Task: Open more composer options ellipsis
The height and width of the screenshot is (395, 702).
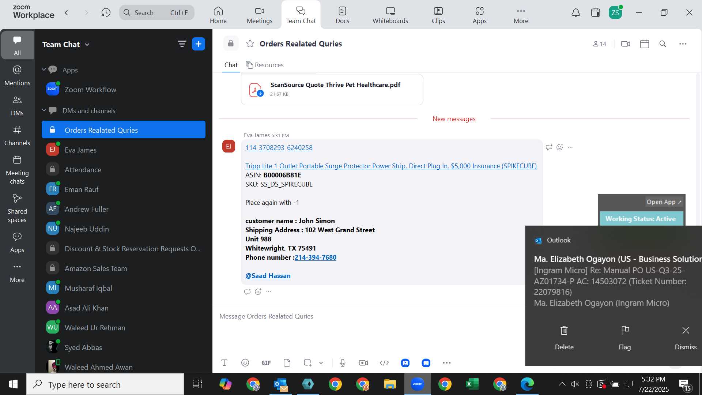Action: tap(447, 363)
